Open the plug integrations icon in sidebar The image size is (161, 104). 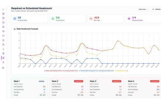click(x=3, y=62)
